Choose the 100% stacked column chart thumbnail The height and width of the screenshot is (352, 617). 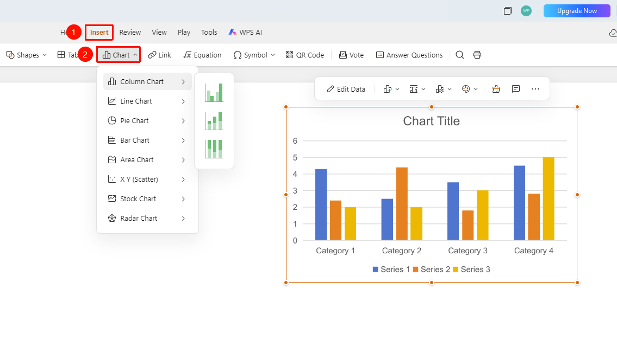pos(214,149)
